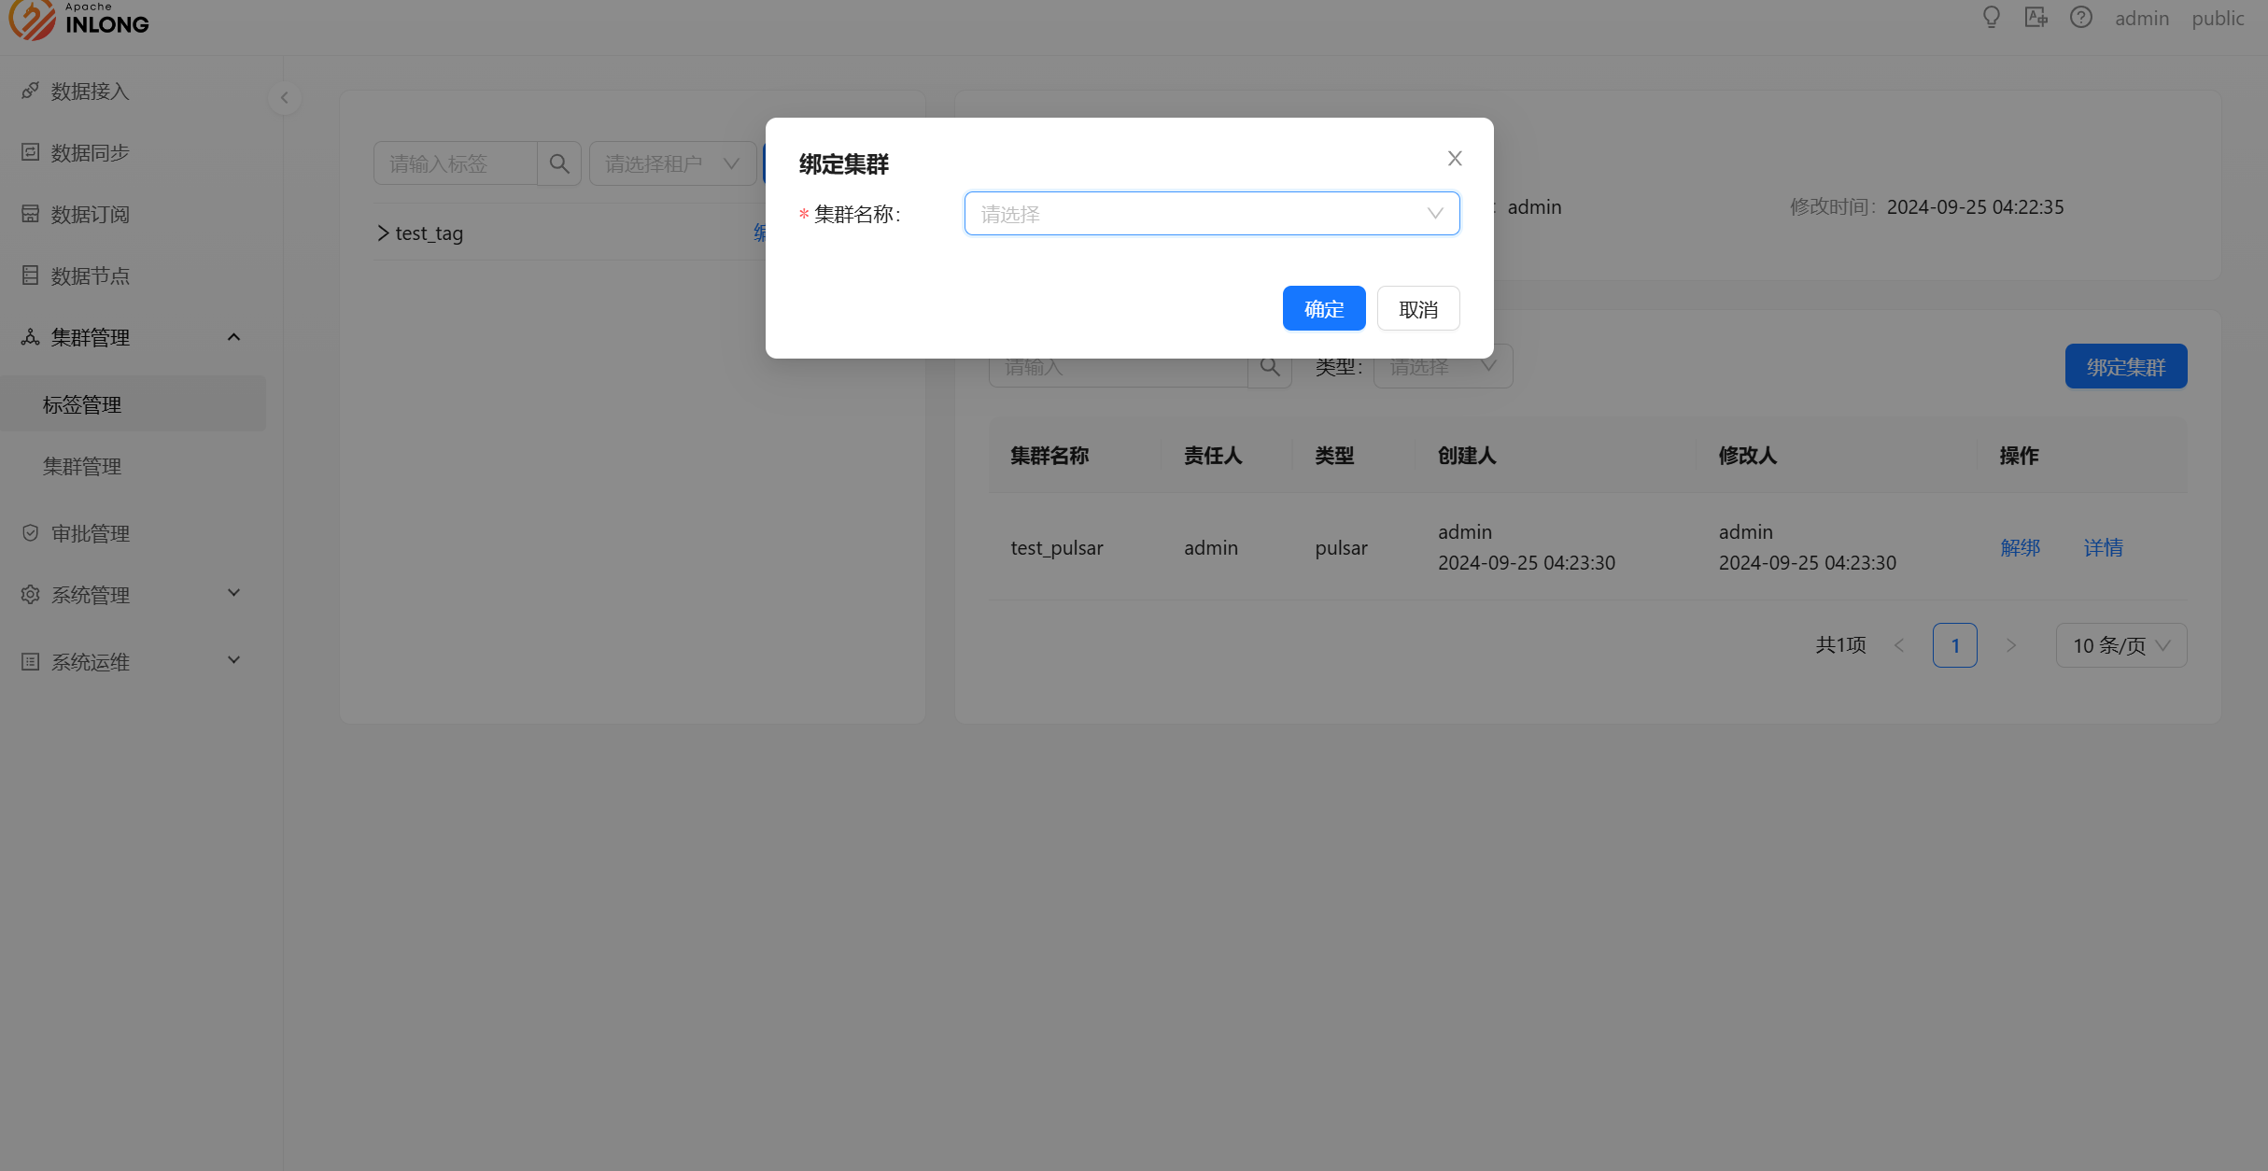Close the 绑定集群 dialog with X
The width and height of the screenshot is (2268, 1171).
[1454, 159]
